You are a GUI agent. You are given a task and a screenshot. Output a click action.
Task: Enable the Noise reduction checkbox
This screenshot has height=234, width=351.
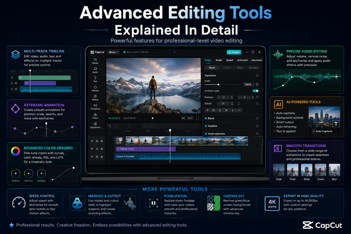coord(206,134)
